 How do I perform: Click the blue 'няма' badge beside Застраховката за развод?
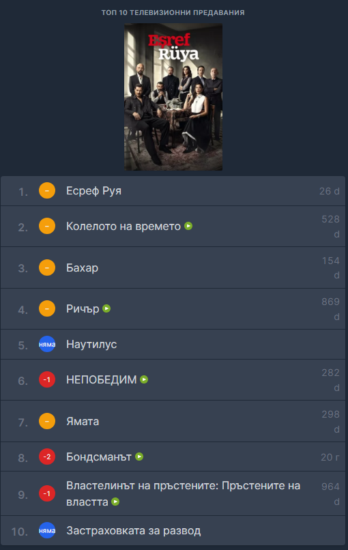click(x=47, y=531)
